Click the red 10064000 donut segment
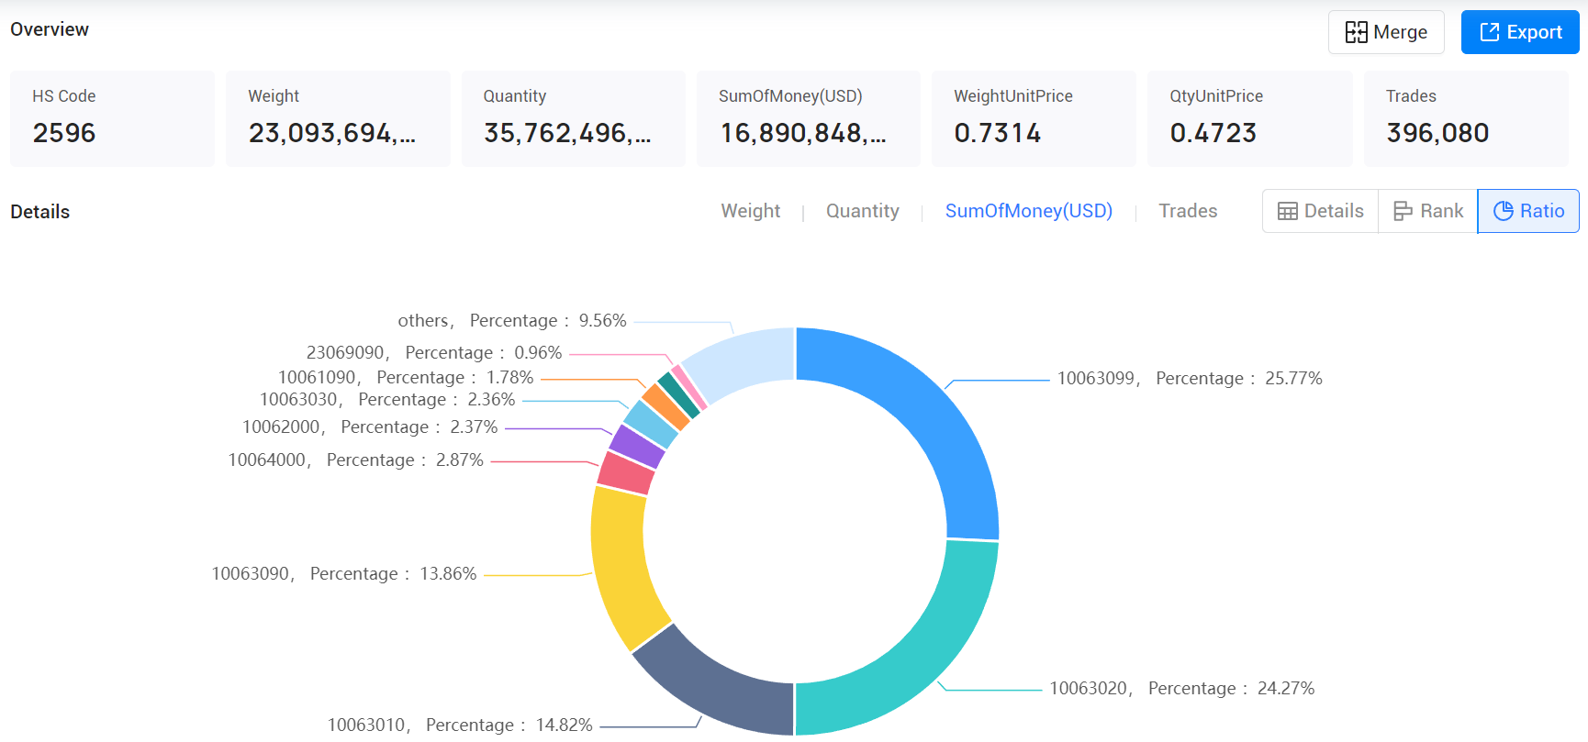Viewport: 1588px width, 742px height. point(627,472)
